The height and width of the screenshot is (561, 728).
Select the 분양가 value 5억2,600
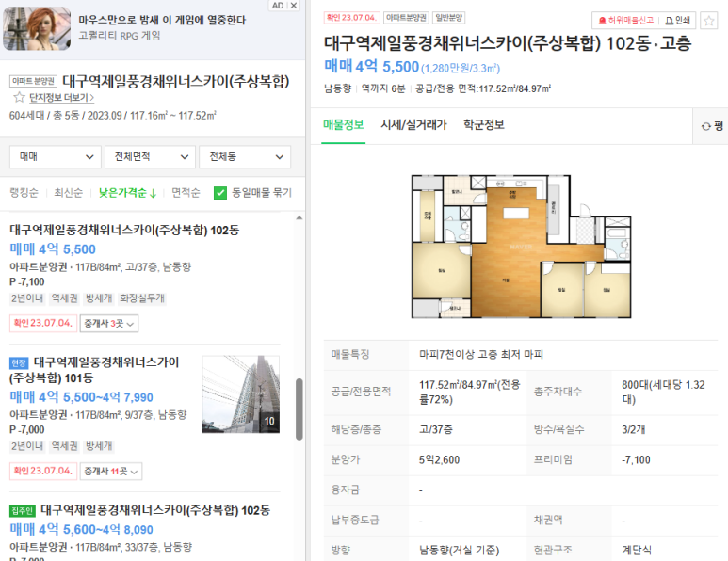439,460
